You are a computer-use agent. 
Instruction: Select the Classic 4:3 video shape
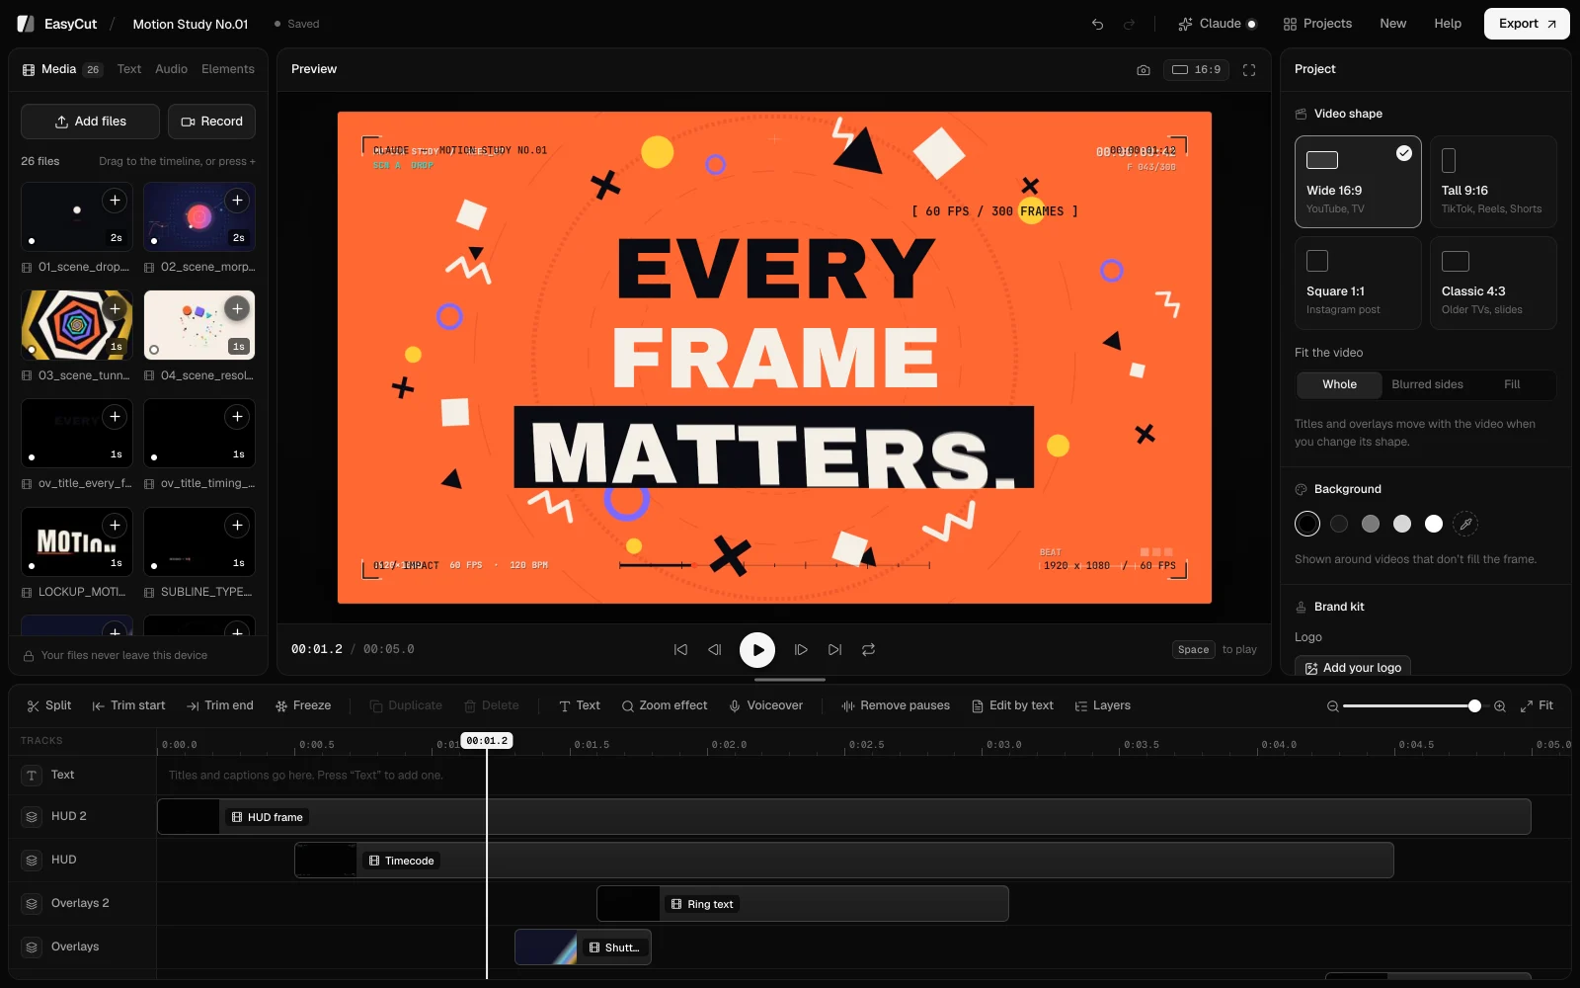(1493, 283)
